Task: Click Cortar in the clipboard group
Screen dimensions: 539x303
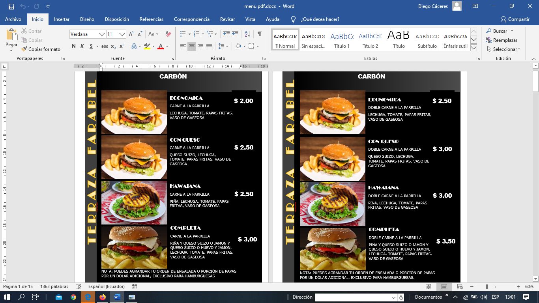Action: pos(31,31)
